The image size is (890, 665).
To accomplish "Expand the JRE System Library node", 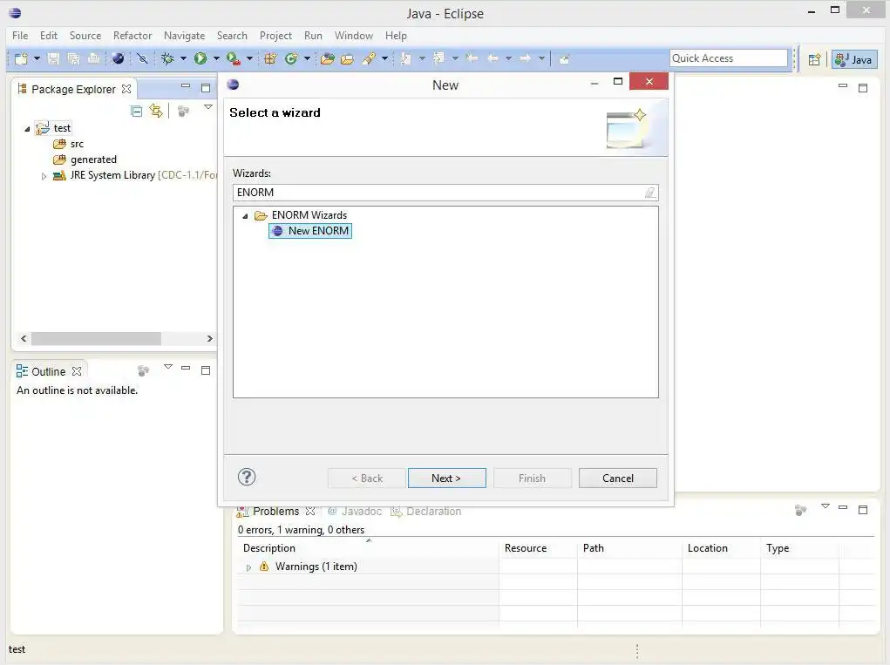I will pyautogui.click(x=44, y=176).
